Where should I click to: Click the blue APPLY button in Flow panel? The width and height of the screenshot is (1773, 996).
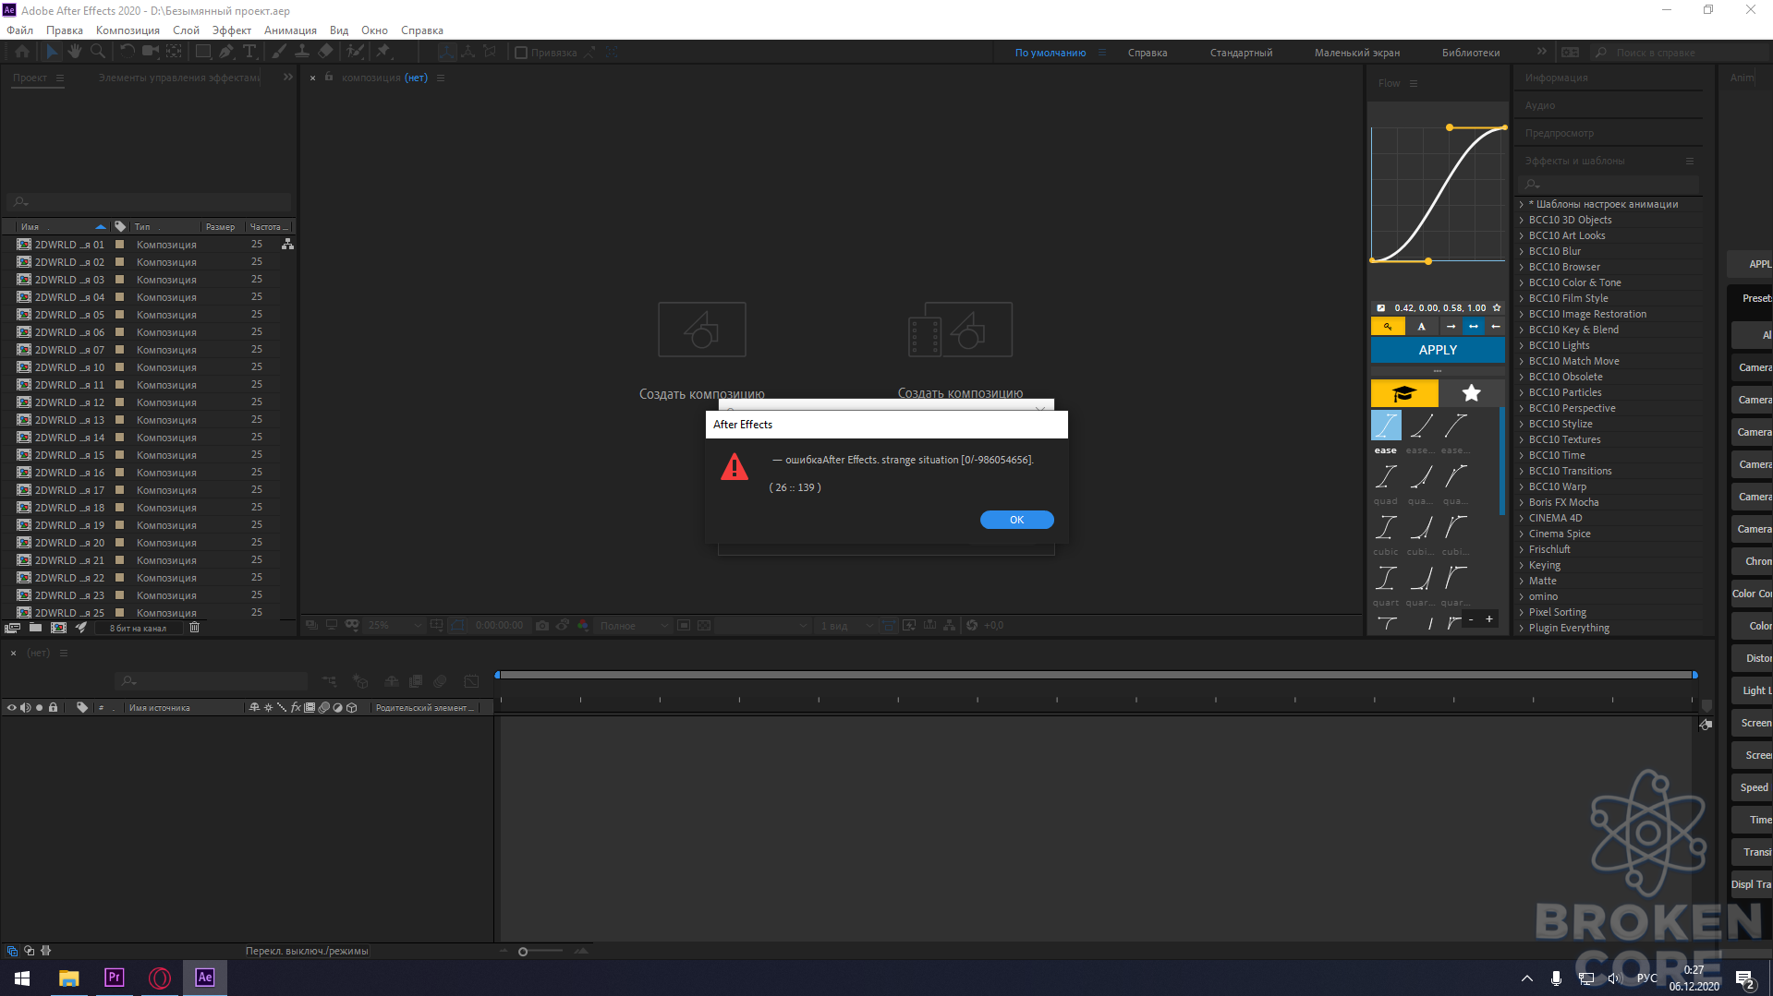click(x=1438, y=350)
